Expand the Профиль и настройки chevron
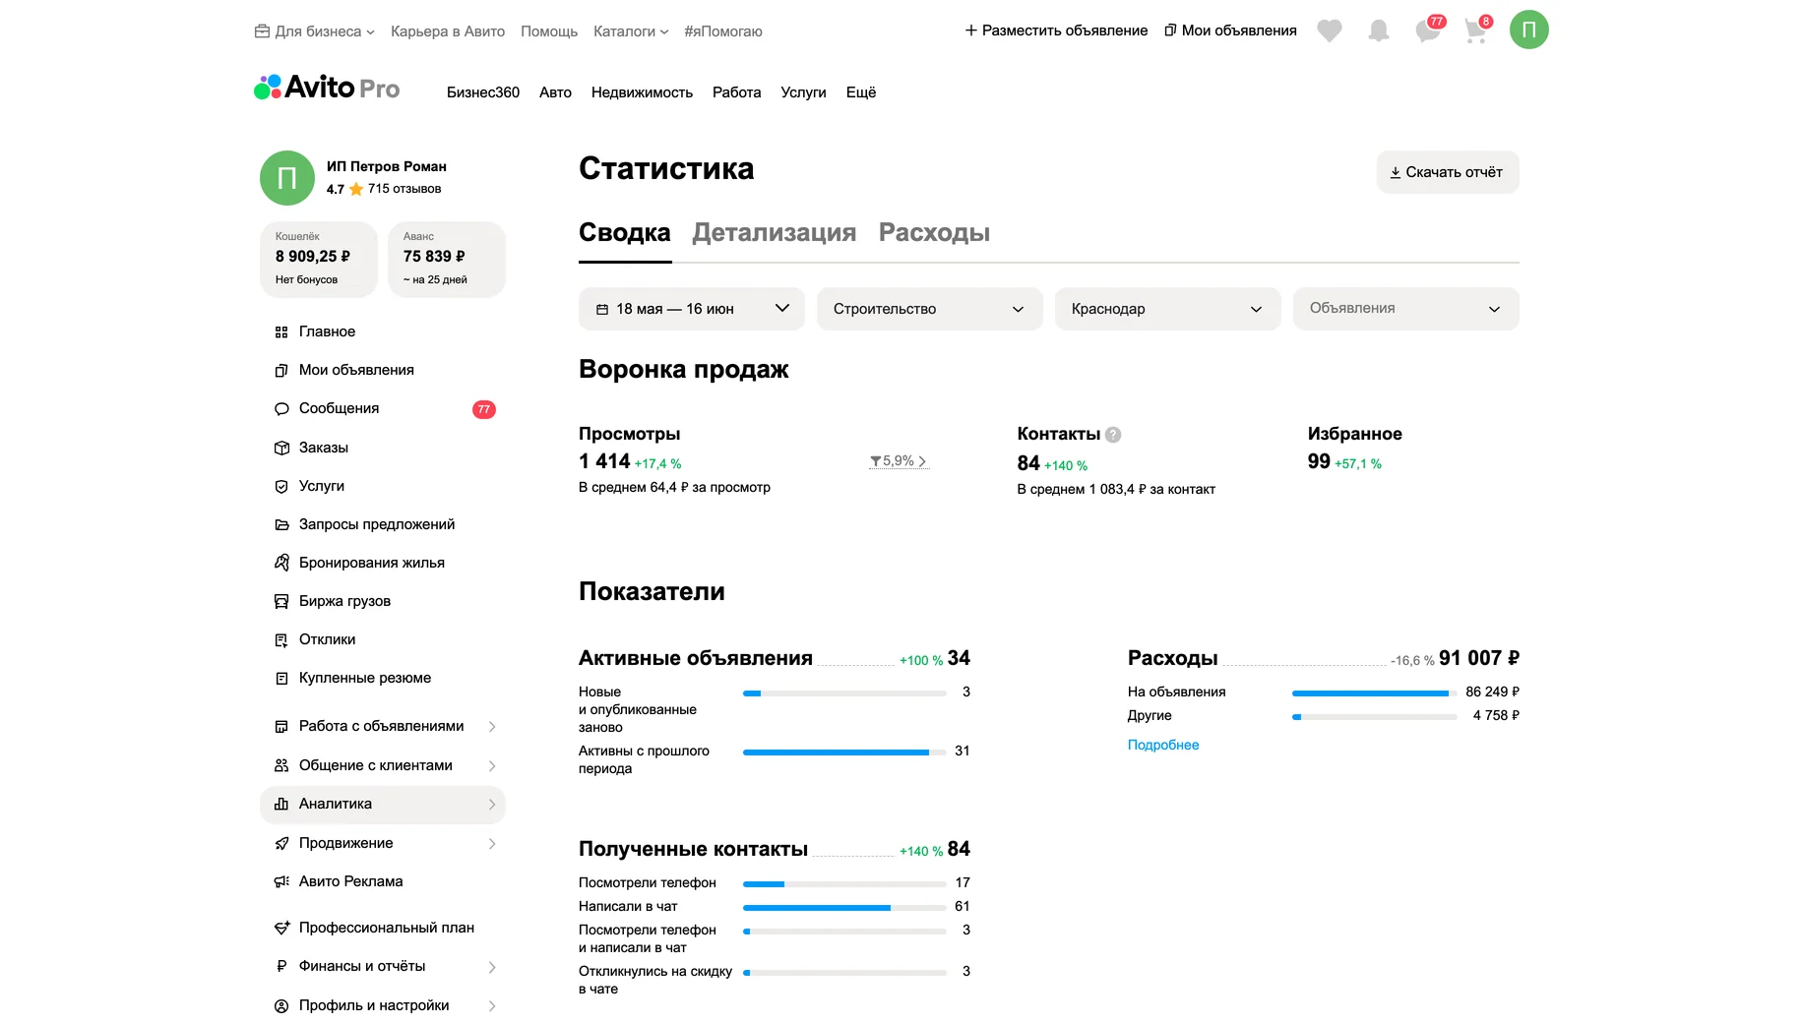Screen dimensions: 1803x1023 click(x=492, y=1006)
